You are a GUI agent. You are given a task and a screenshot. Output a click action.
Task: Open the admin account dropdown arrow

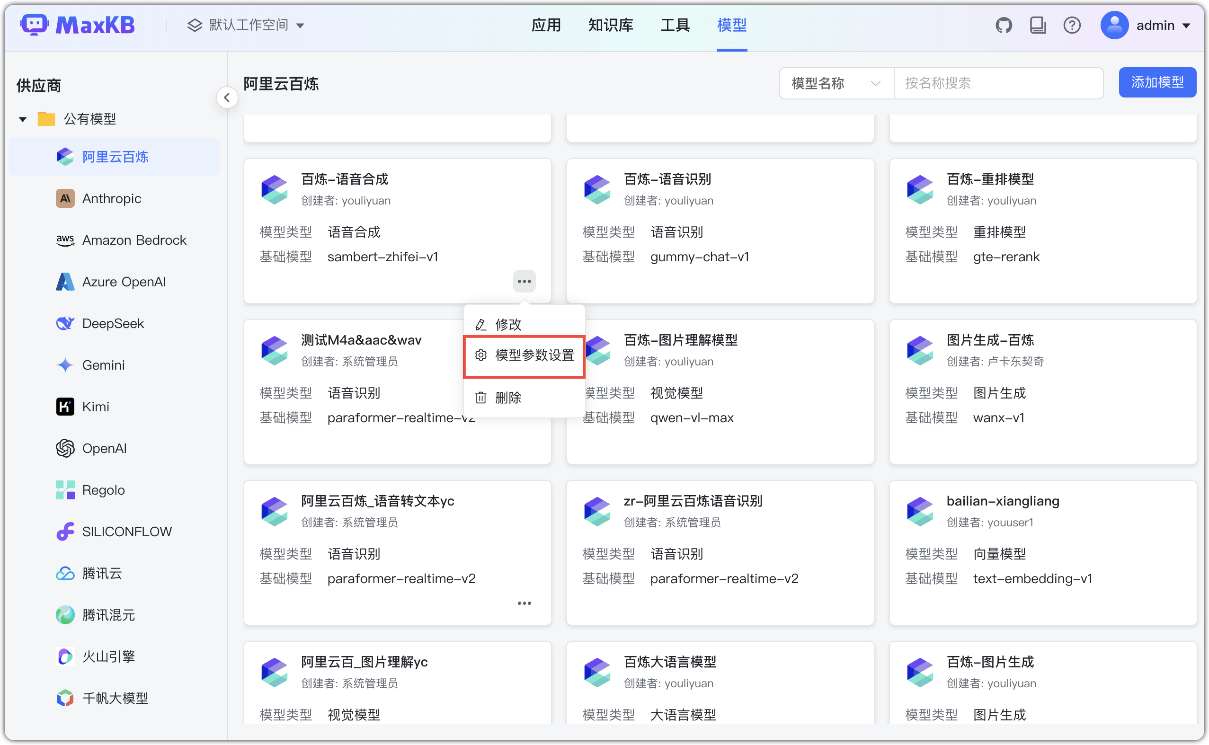(1186, 26)
